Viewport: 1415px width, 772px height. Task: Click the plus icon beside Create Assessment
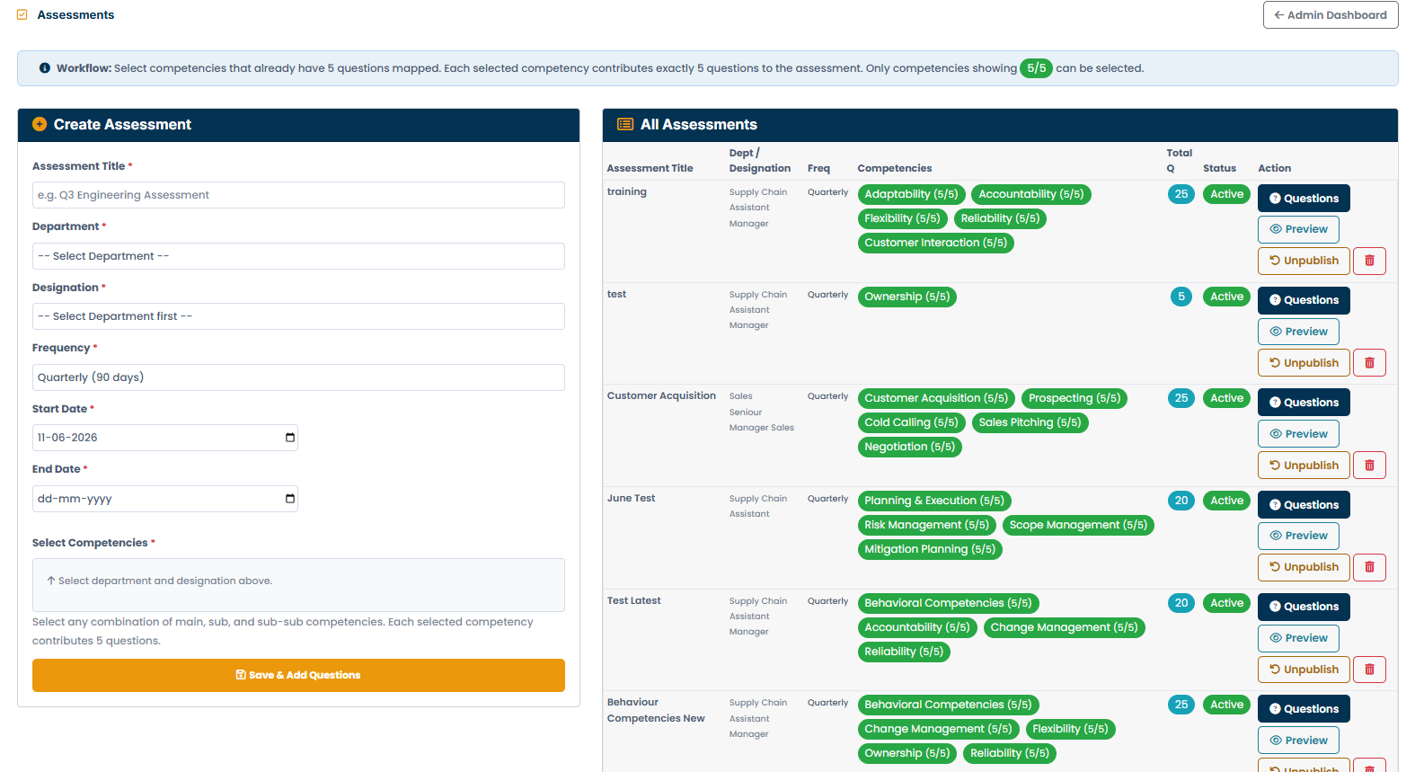40,125
